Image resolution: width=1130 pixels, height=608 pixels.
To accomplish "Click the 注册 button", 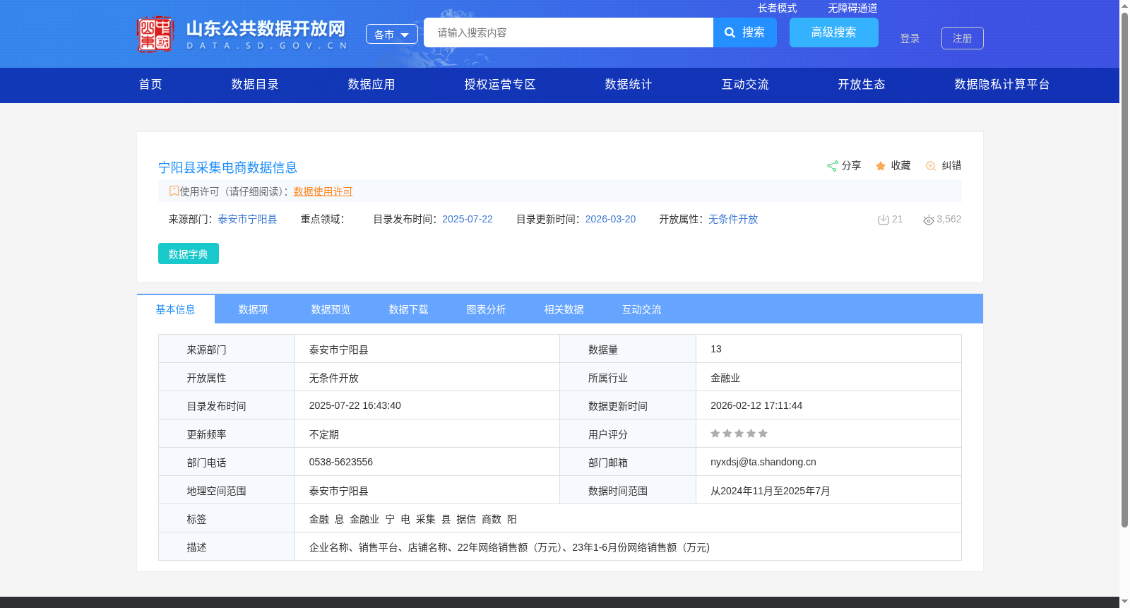I will point(963,38).
